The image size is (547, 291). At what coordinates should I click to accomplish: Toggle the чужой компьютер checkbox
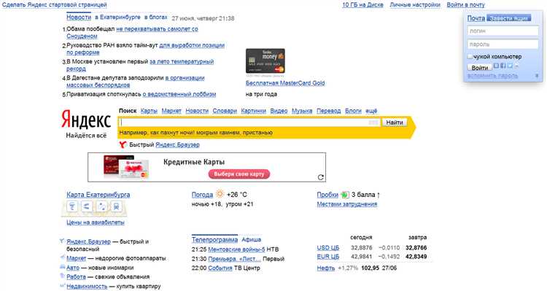[470, 56]
